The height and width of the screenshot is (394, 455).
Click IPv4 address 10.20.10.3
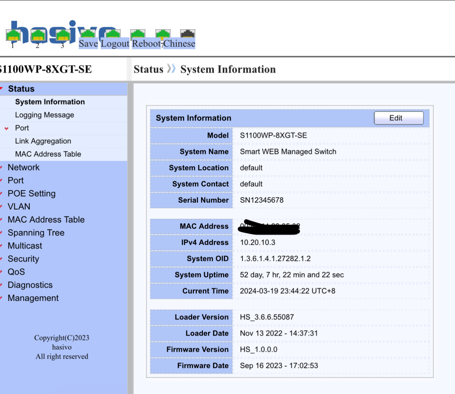click(257, 242)
